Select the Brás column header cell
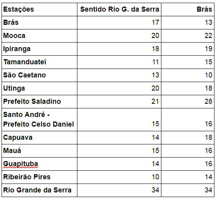The width and height of the screenshot is (216, 199). [x=188, y=10]
